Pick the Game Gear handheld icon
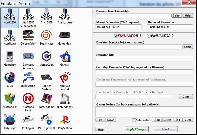Image resolution: width=197 pixels, height=135 pixels. pos(65,35)
